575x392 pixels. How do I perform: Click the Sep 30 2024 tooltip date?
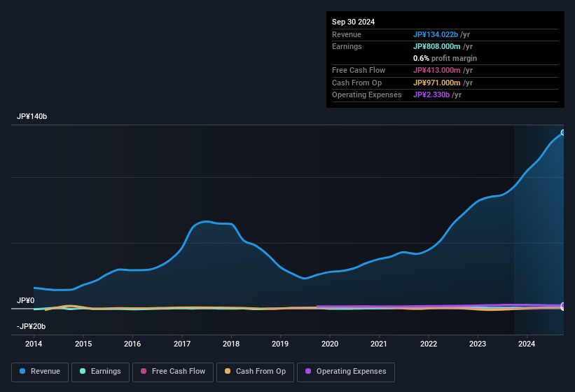pyautogui.click(x=353, y=22)
